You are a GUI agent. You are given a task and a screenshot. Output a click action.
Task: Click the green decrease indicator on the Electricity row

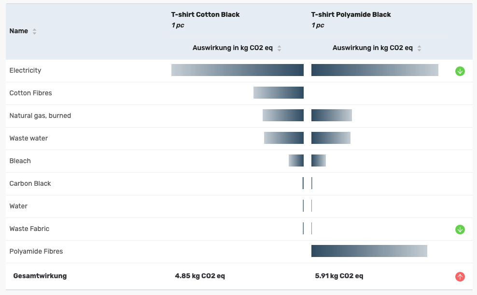coord(460,70)
